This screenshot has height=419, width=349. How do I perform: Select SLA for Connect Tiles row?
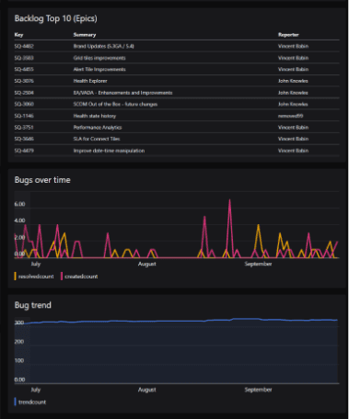[x=177, y=139]
